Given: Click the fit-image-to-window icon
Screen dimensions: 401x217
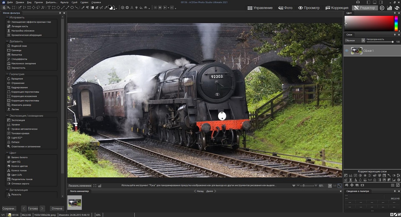Looking at the screenshot, I should tap(340, 186).
